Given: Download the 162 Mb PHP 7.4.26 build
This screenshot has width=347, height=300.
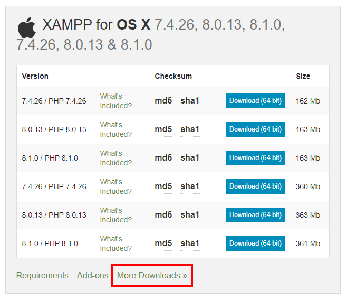Looking at the screenshot, I should point(255,101).
